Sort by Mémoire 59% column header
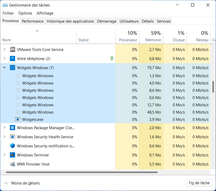Image resolution: width=216 pixels, height=191 pixels. coord(151,37)
